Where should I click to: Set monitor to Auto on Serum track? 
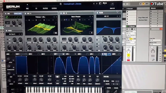(x=131, y=39)
